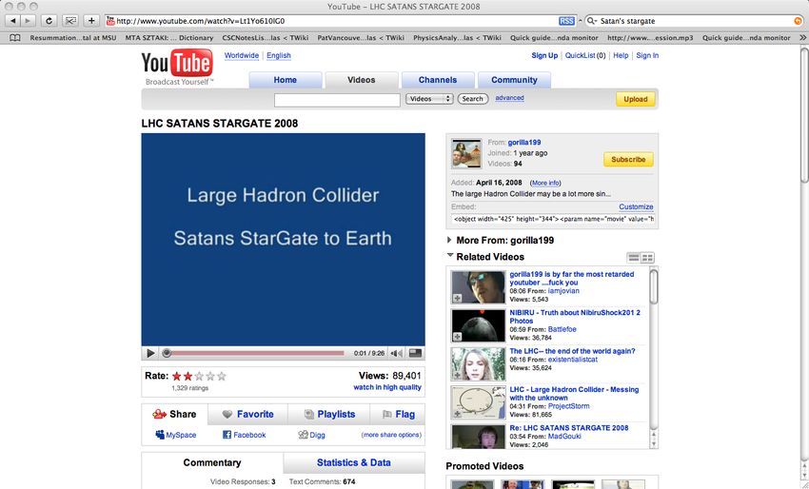
Task: Select the Playlists tab
Action: point(329,414)
